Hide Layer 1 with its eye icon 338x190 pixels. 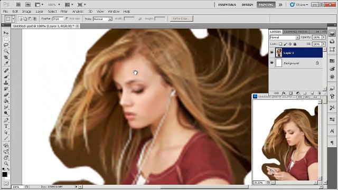click(x=271, y=53)
